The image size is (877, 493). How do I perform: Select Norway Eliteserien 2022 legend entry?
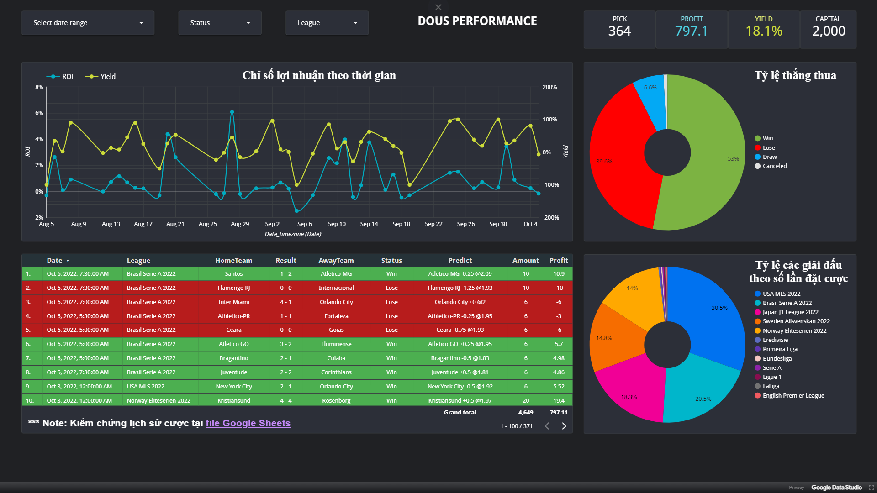(x=790, y=331)
